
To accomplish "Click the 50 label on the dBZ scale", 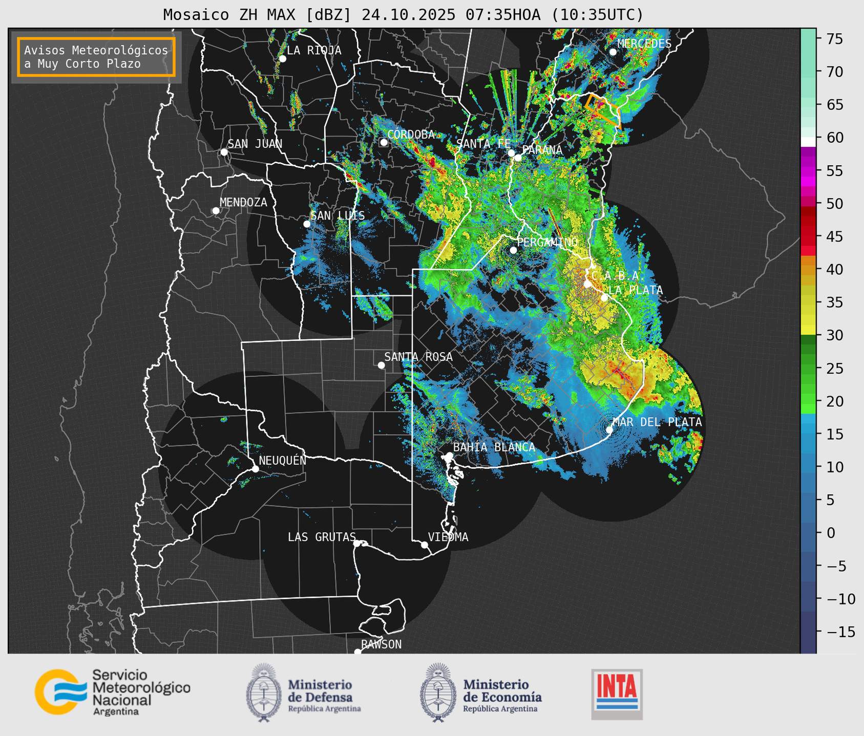I will coord(835,204).
